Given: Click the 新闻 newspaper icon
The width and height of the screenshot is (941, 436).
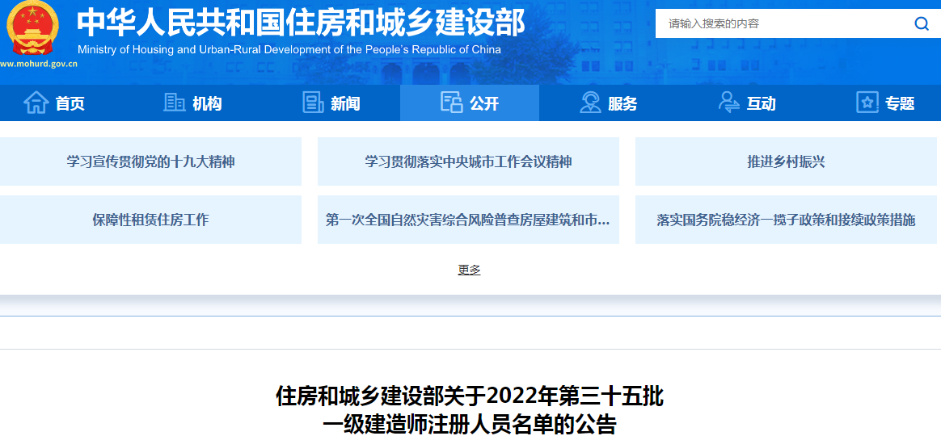Looking at the screenshot, I should pos(313,103).
